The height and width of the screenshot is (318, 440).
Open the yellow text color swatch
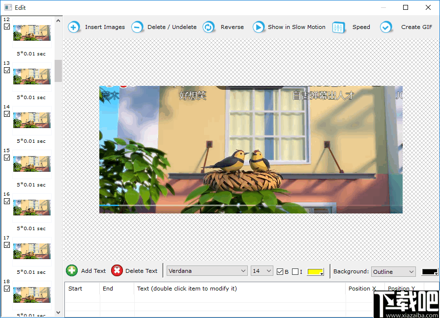pos(315,271)
